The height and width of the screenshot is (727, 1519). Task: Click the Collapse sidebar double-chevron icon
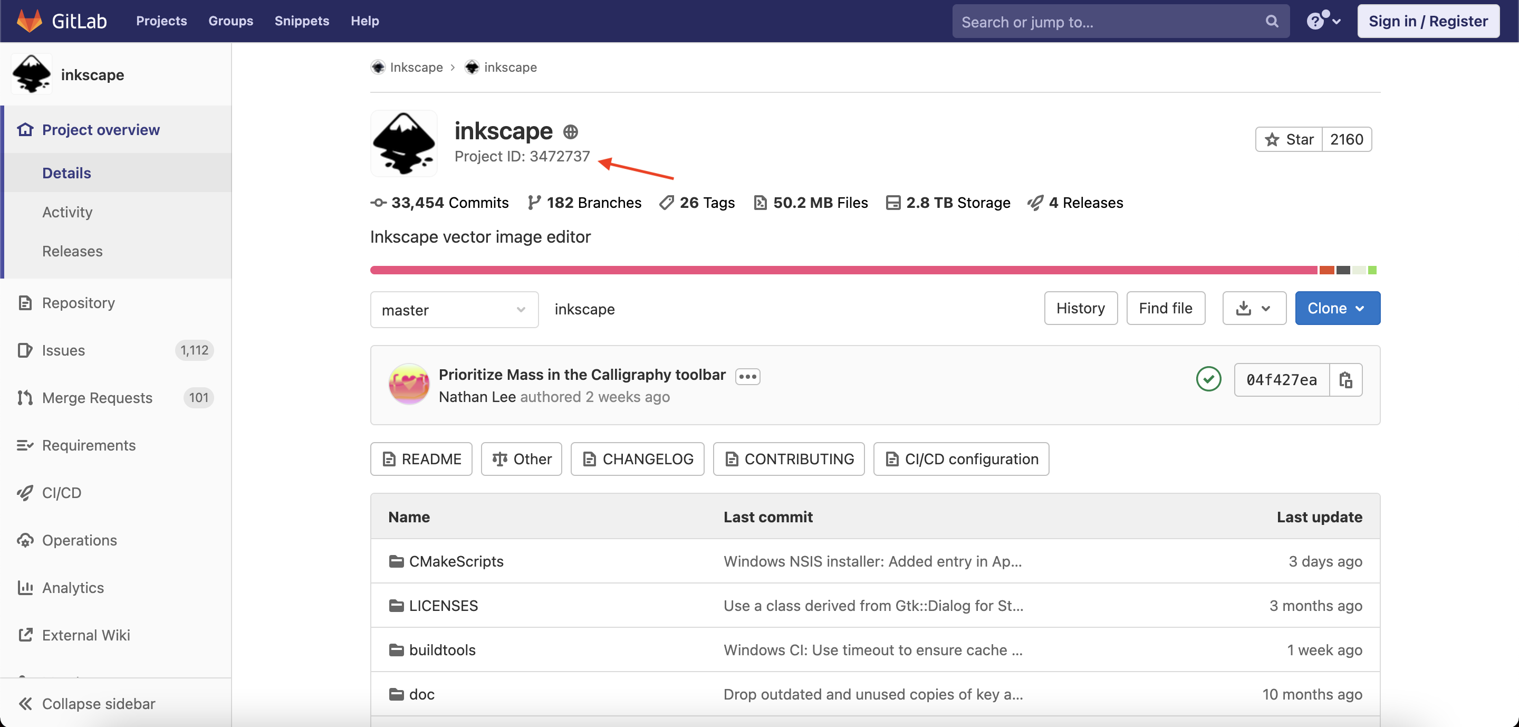click(25, 703)
